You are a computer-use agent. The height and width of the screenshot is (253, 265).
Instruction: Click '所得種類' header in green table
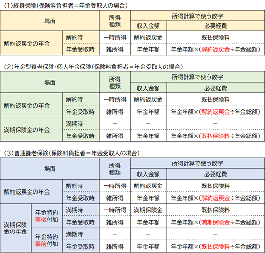[x=115, y=83]
